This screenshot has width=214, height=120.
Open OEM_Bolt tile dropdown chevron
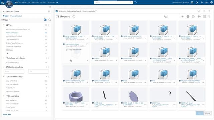click(x=87, y=105)
